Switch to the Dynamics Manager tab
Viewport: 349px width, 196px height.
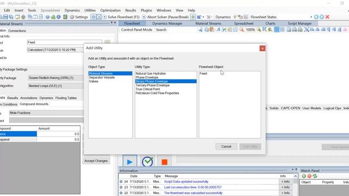(167, 23)
